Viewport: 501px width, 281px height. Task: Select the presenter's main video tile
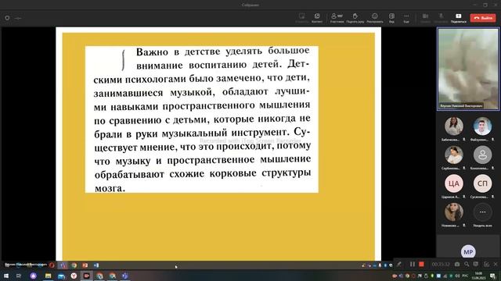point(468,69)
